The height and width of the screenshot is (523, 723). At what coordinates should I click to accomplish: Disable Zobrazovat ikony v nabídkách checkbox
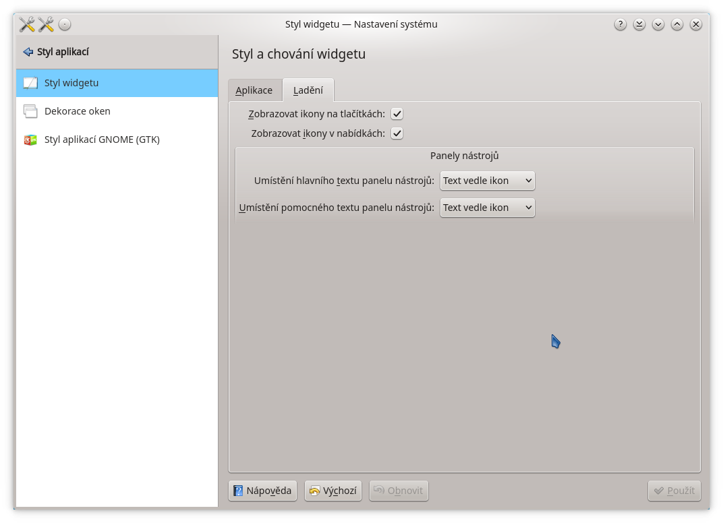pyautogui.click(x=397, y=133)
